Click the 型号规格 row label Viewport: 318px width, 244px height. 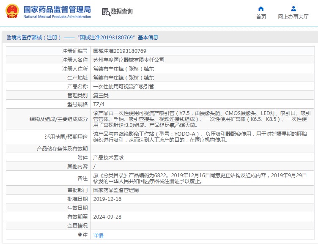pos(77,104)
